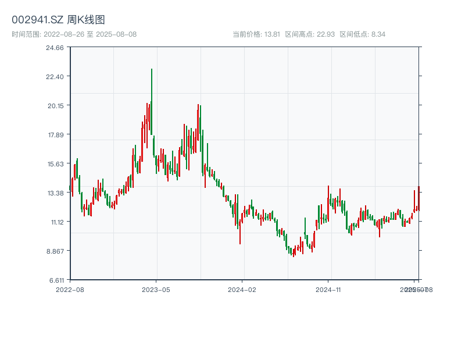
Task: Select the y-axis label 8.867
Action: pos(55,251)
